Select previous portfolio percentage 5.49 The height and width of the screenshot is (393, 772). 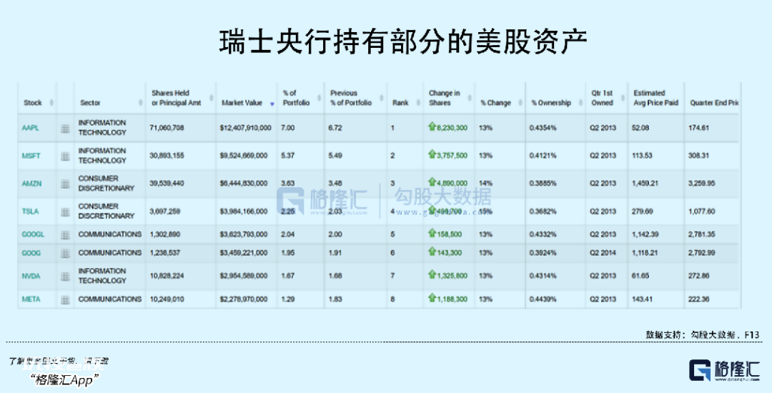pyautogui.click(x=335, y=156)
